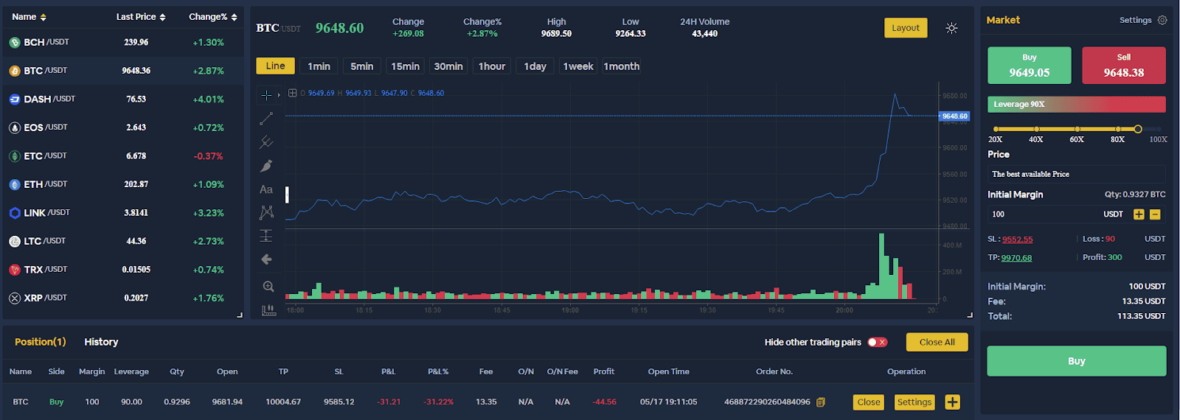The width and height of the screenshot is (1180, 420).
Task: Switch to the History tab
Action: (x=101, y=342)
